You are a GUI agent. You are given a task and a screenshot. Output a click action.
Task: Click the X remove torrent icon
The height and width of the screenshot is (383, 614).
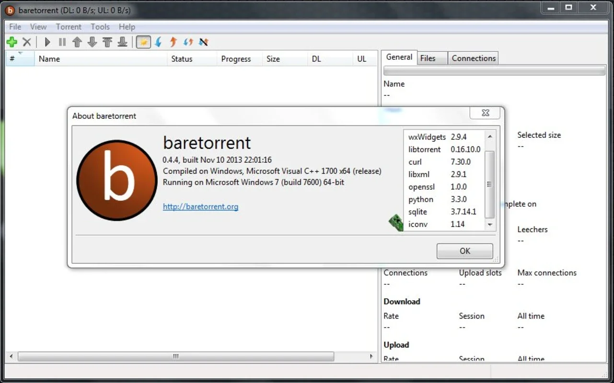pos(27,42)
